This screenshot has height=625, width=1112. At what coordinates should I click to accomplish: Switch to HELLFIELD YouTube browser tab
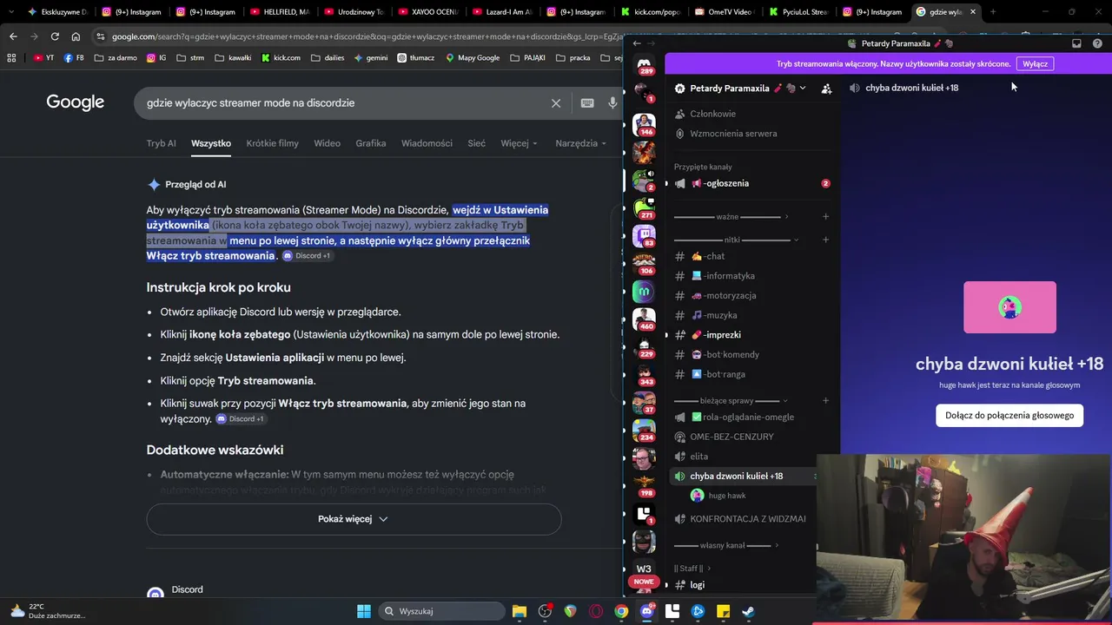coord(279,12)
